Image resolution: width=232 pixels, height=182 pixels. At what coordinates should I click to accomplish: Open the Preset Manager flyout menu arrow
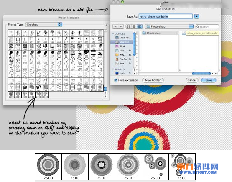[x=106, y=25]
